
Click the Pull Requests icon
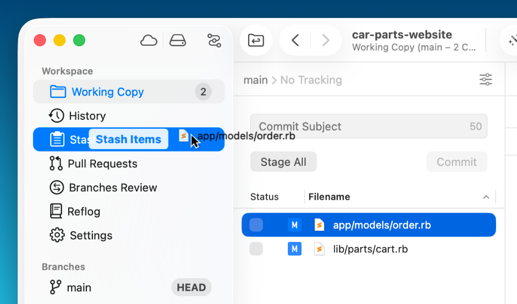pos(56,163)
